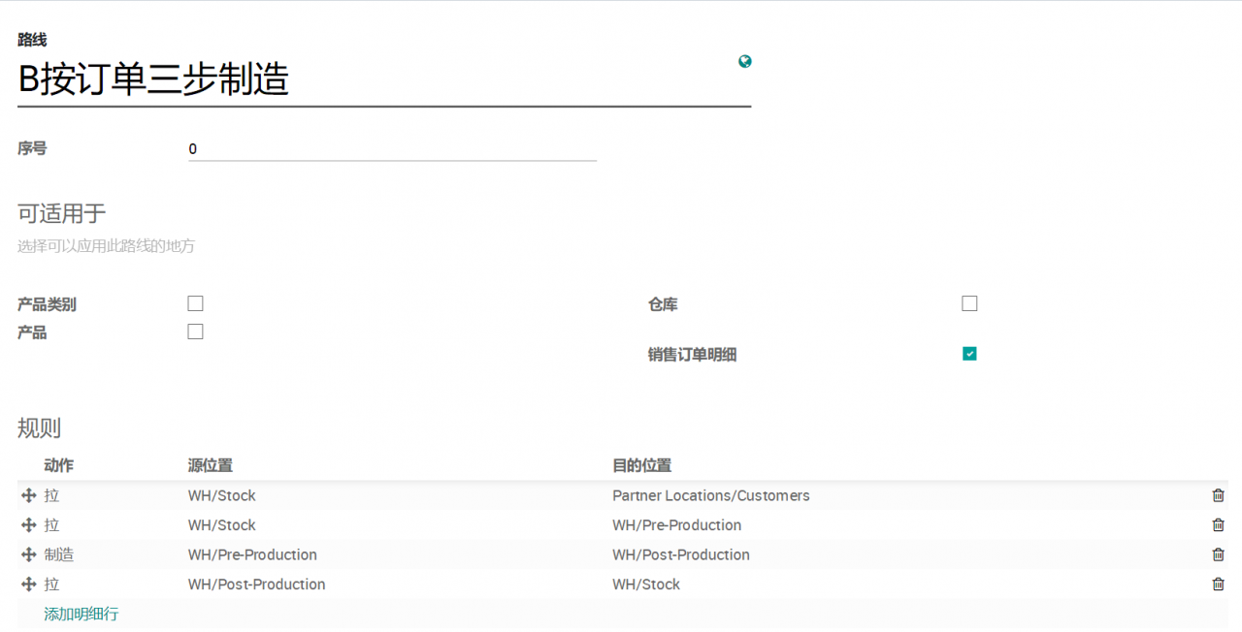Click the 源位置 column header
The image size is (1242, 632).
pos(210,465)
